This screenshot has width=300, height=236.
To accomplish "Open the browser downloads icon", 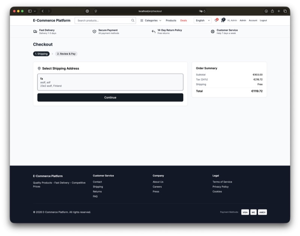I will coord(266,11).
